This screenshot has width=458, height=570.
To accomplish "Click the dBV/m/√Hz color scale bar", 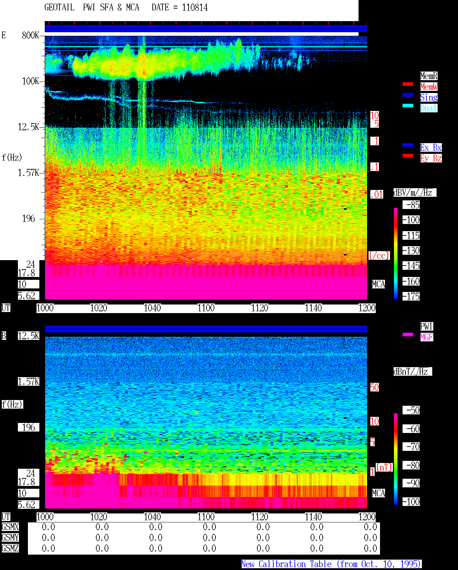I will tap(396, 253).
